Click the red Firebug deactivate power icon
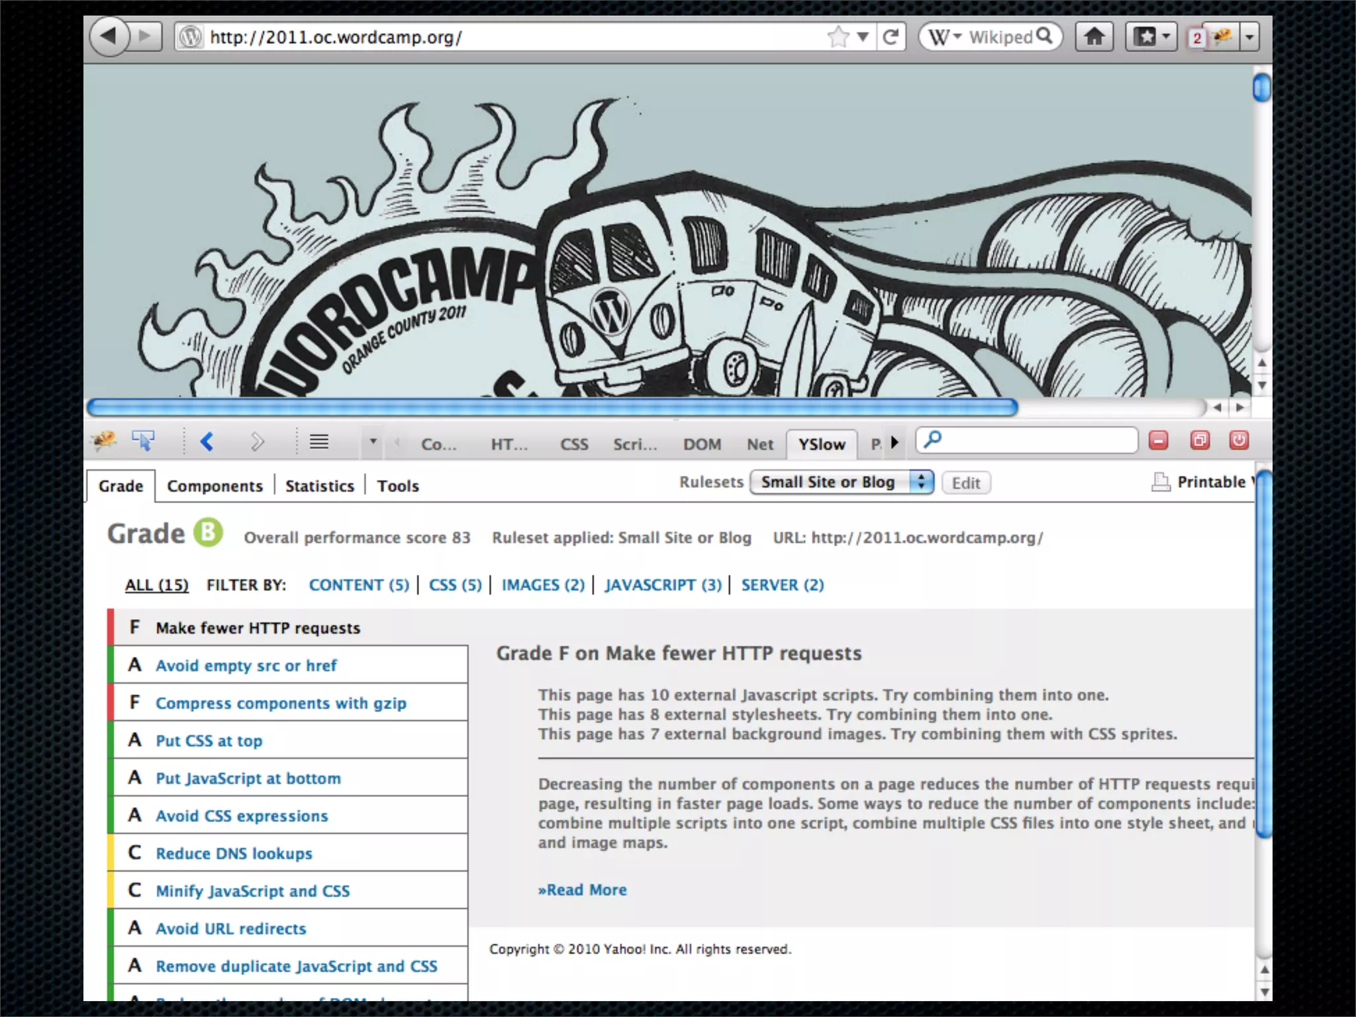The width and height of the screenshot is (1356, 1017). click(1239, 440)
